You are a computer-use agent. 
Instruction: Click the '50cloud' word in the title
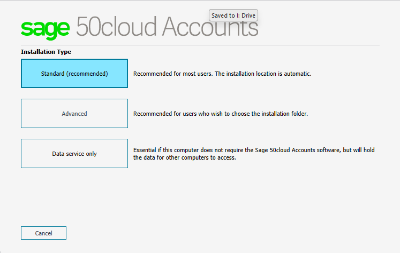(116, 27)
